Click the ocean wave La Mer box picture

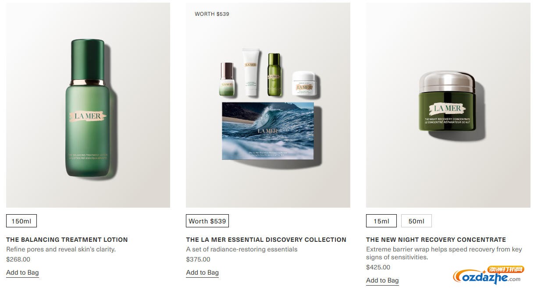click(268, 131)
